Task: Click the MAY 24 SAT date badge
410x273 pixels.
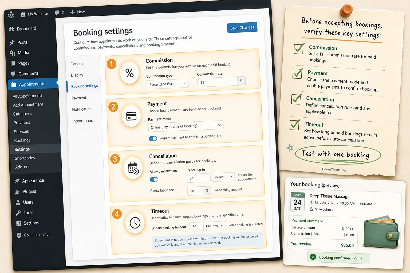Action: (x=297, y=202)
